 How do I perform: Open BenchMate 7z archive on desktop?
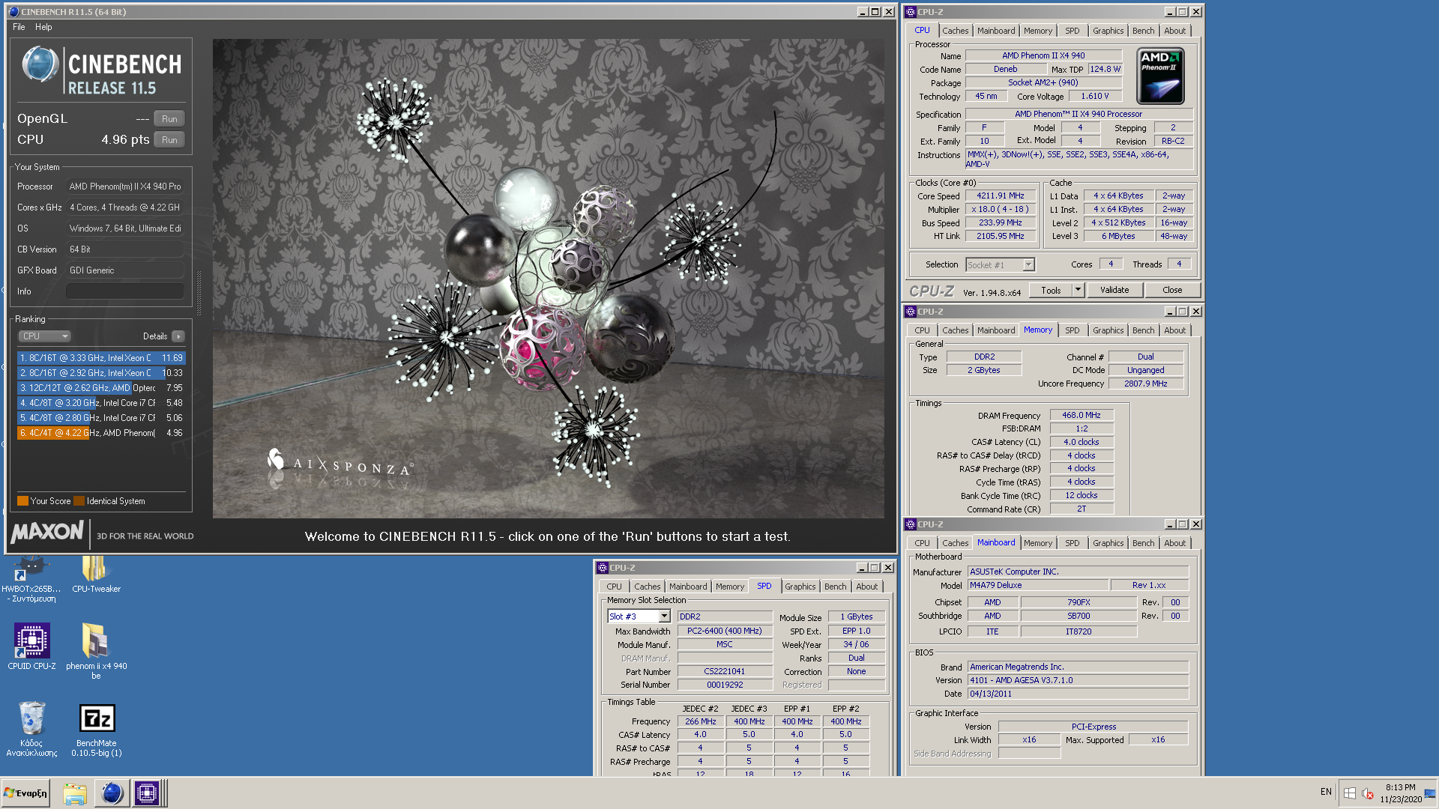97,730
